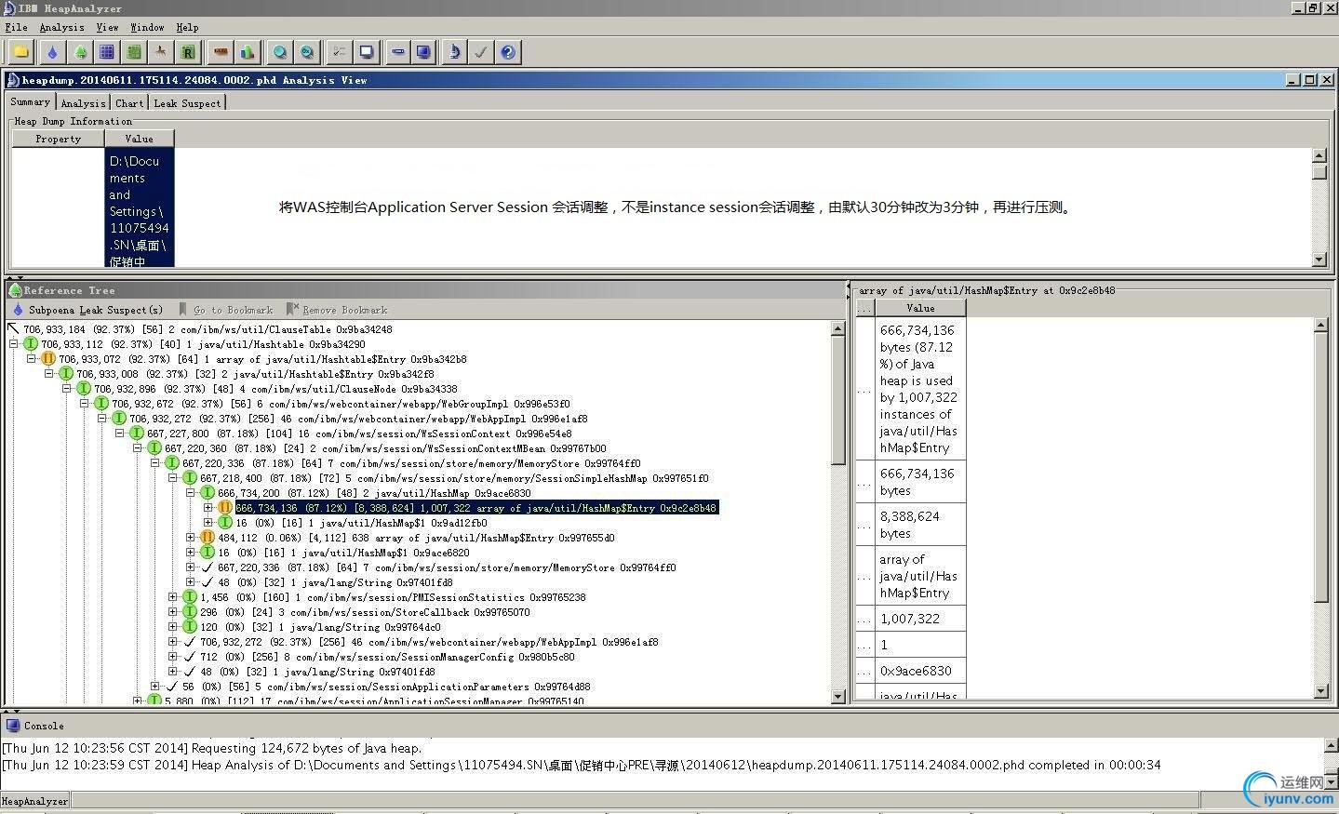Expand the HashMap$Entry array 0x997655d0 node
Viewport: 1339px width, 814px height.
(x=191, y=538)
